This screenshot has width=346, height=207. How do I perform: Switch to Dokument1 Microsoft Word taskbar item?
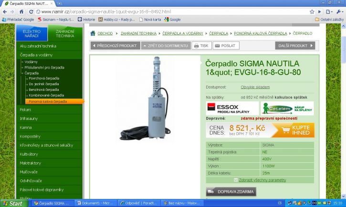[x=95, y=203]
